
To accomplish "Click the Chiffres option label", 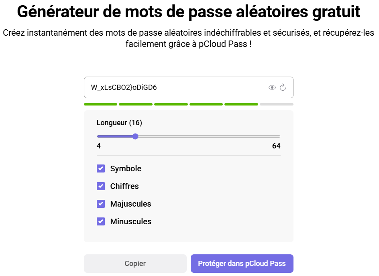I will pyautogui.click(x=124, y=186).
